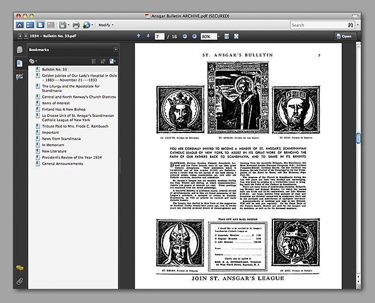Click the St. Ansgar center illustration
Viewport: 375px width, 303px height.
click(x=238, y=98)
